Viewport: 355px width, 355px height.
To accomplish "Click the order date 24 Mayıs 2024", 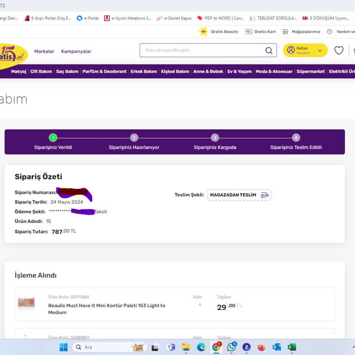I will pos(67,202).
